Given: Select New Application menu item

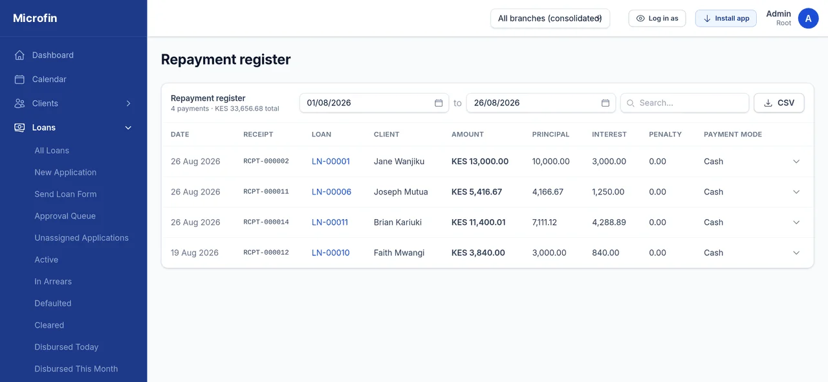Looking at the screenshot, I should (x=65, y=173).
